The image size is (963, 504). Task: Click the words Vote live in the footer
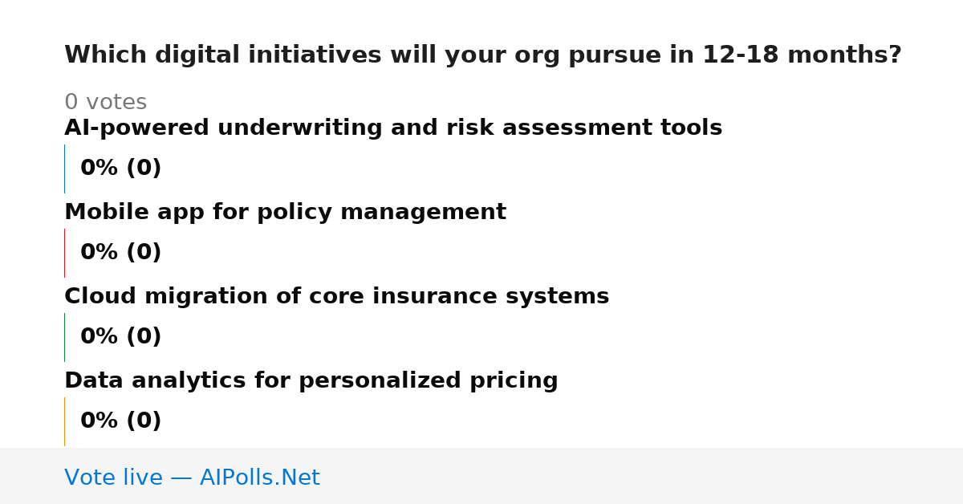(x=113, y=478)
